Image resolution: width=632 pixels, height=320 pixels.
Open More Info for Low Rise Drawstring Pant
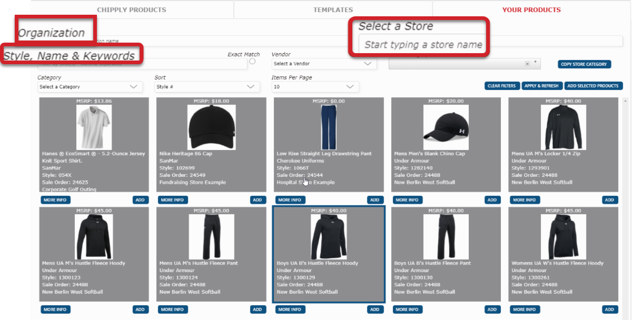pyautogui.click(x=290, y=200)
